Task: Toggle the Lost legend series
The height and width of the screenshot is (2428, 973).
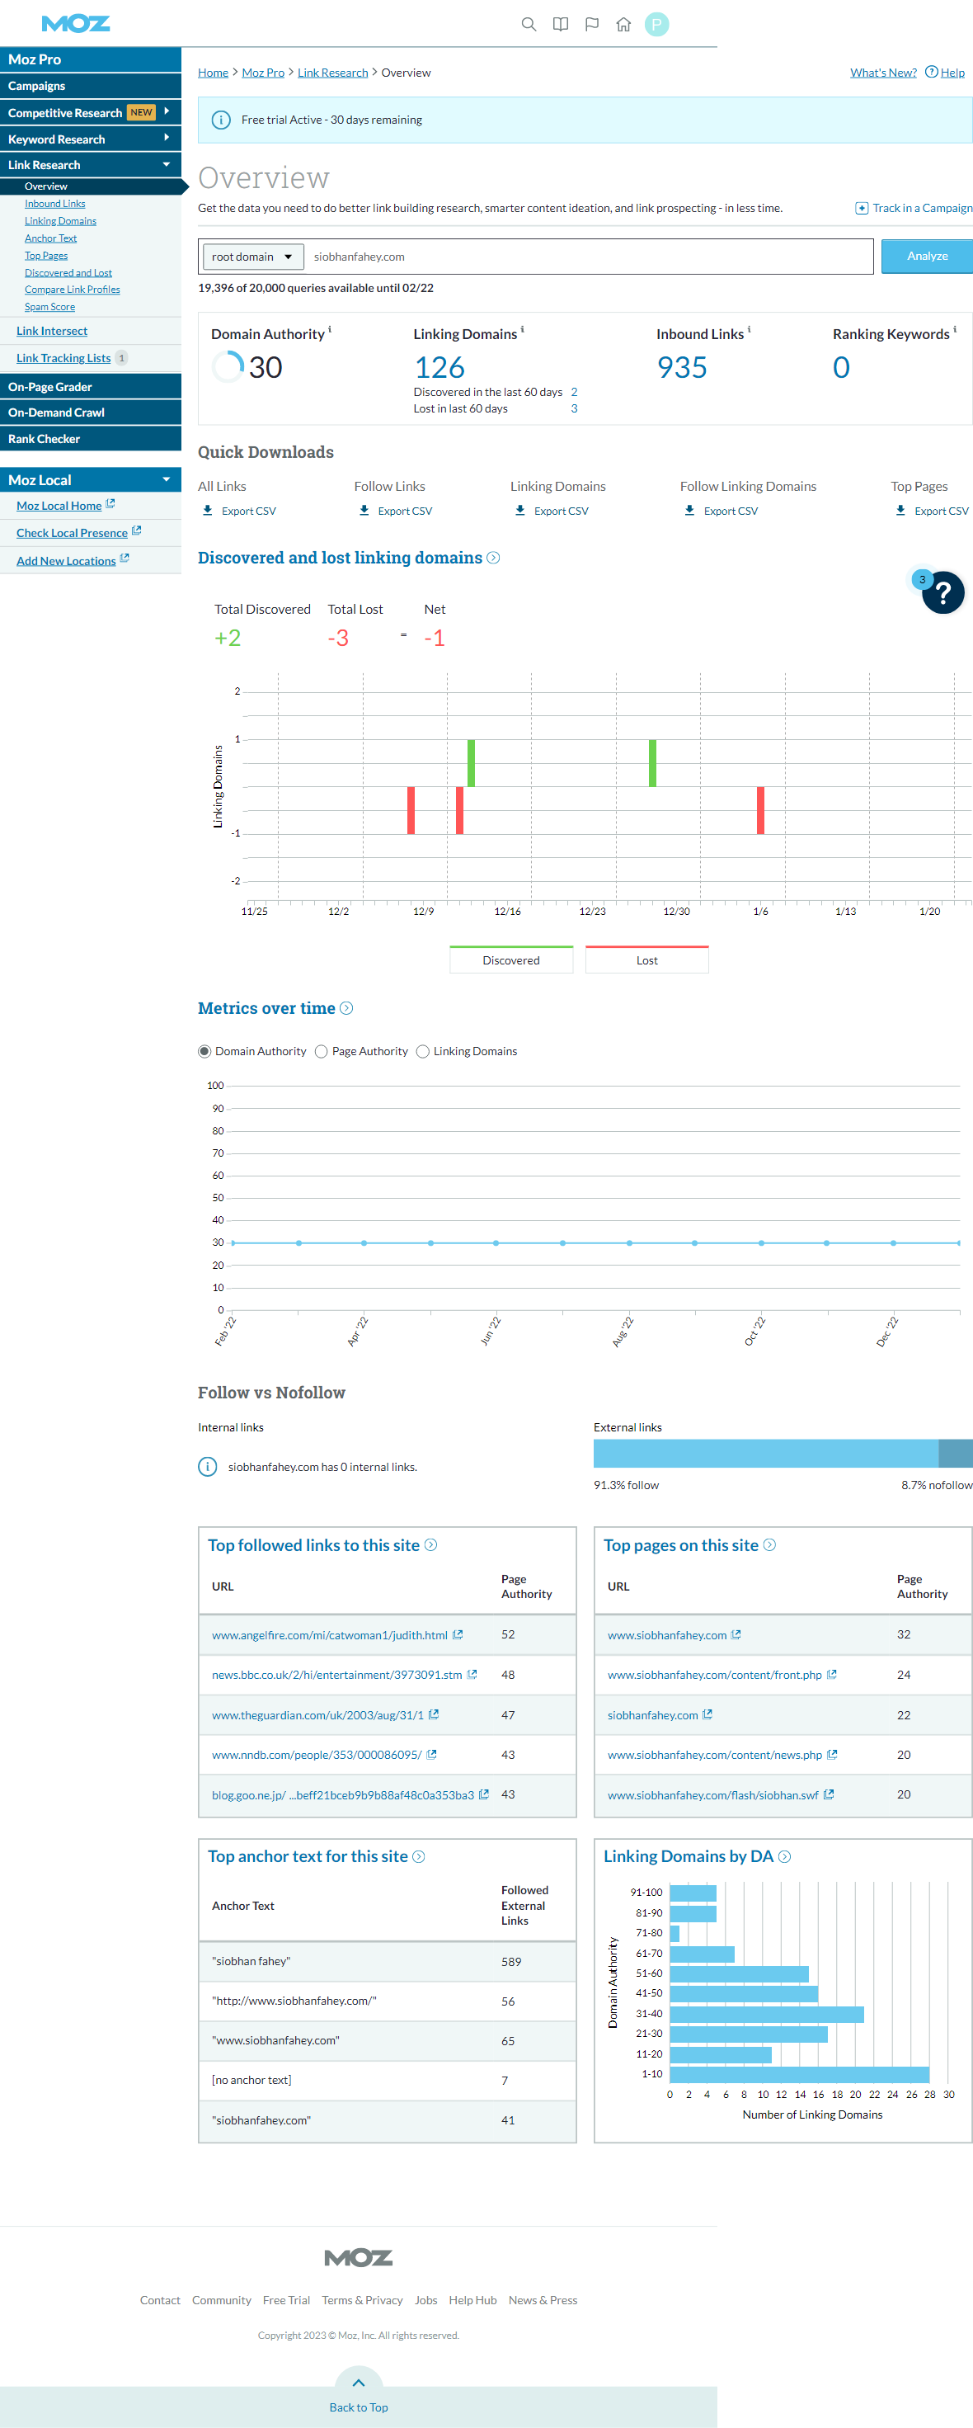Action: (647, 959)
